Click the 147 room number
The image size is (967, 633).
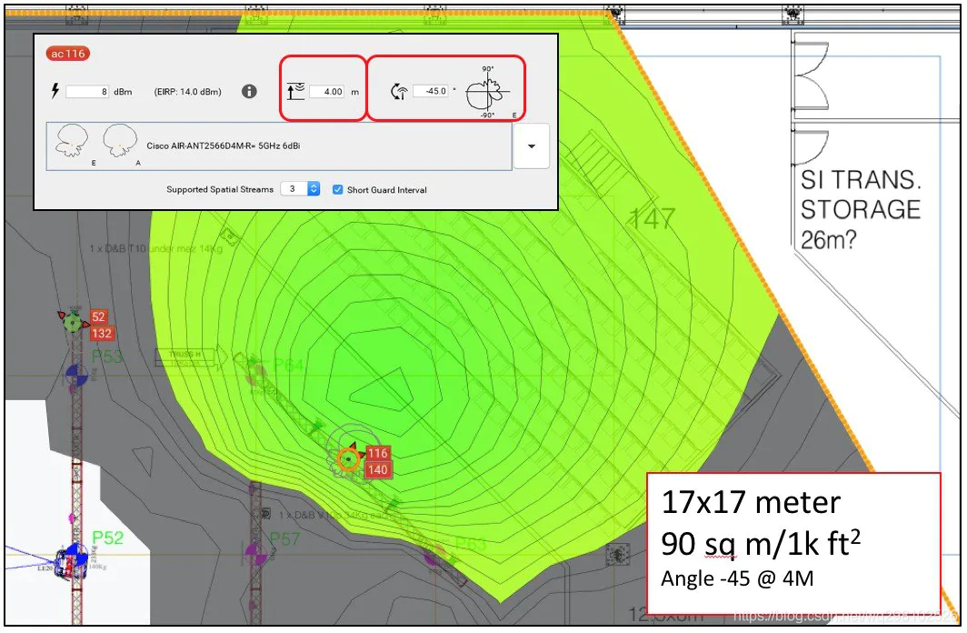point(652,217)
